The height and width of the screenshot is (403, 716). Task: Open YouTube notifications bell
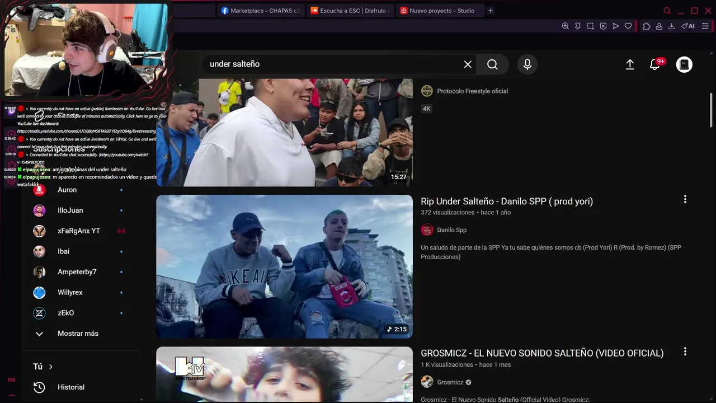[655, 64]
